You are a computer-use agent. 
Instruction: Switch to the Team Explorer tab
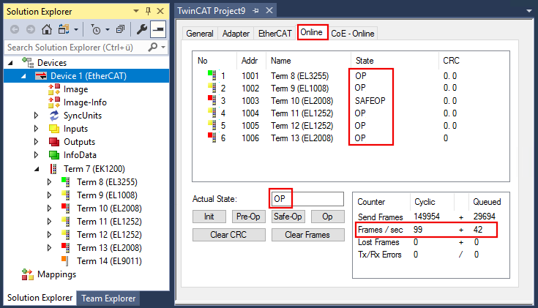[108, 298]
